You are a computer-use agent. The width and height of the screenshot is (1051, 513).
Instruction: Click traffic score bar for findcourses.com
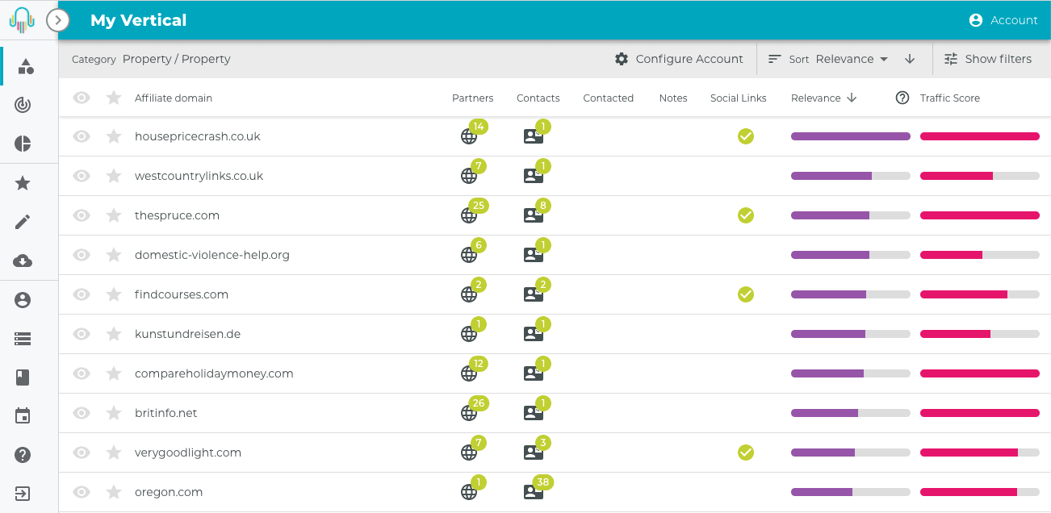[980, 294]
